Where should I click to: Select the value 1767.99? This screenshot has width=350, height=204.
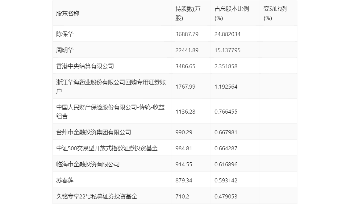pos(185,87)
